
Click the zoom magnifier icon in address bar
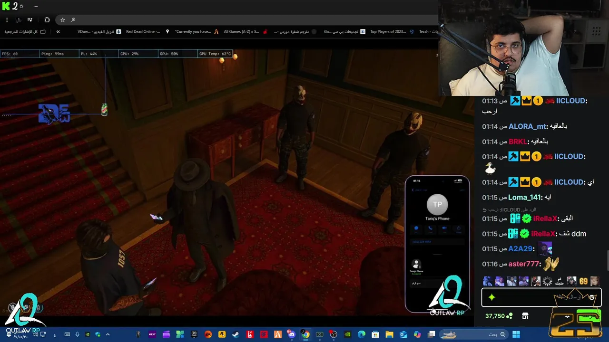[x=73, y=20]
